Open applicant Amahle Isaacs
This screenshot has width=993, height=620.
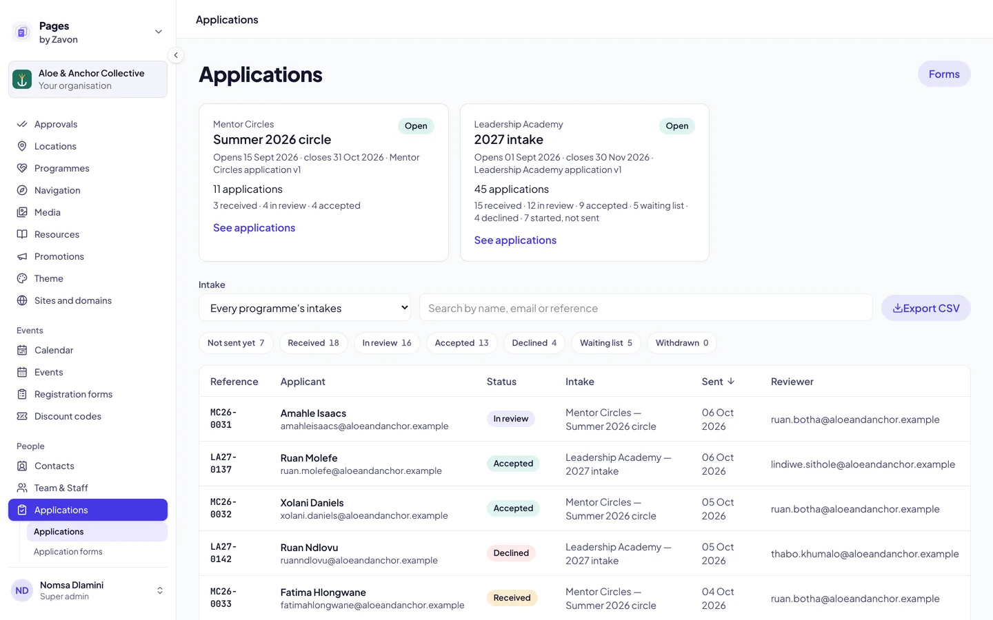(x=313, y=413)
